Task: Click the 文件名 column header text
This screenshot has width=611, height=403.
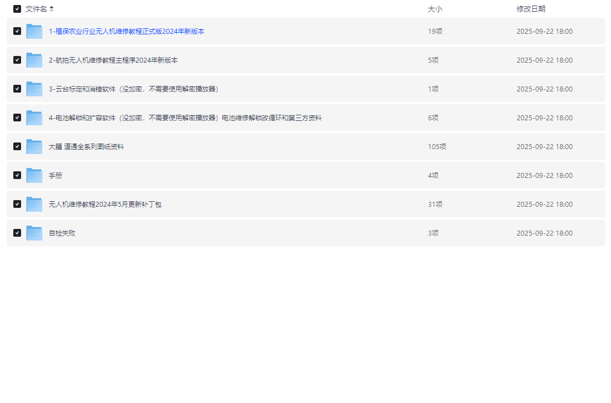Action: pos(36,9)
